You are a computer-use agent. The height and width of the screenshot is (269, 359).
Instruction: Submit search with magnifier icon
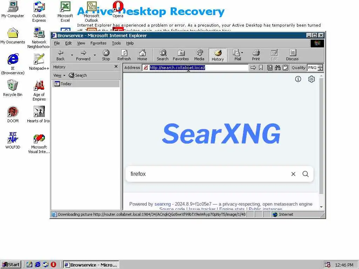tap(305, 174)
